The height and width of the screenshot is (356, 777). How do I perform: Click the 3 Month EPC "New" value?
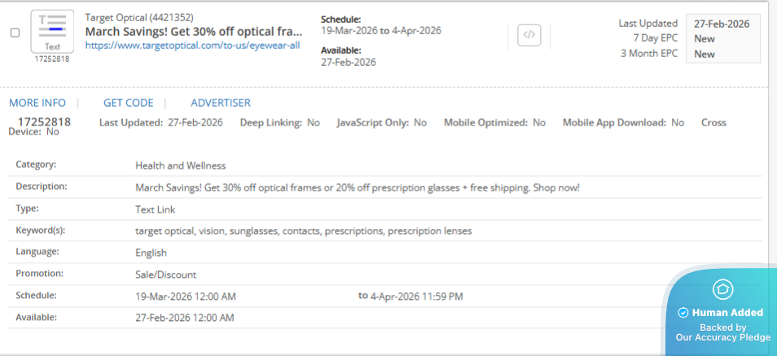coord(705,54)
